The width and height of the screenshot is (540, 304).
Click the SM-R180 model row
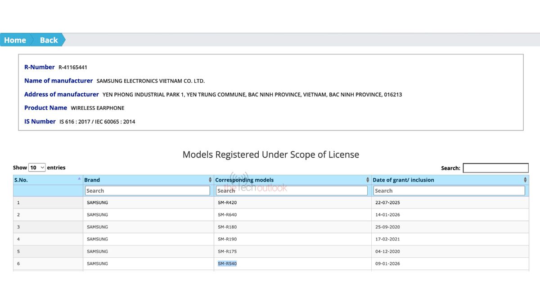tap(227, 227)
